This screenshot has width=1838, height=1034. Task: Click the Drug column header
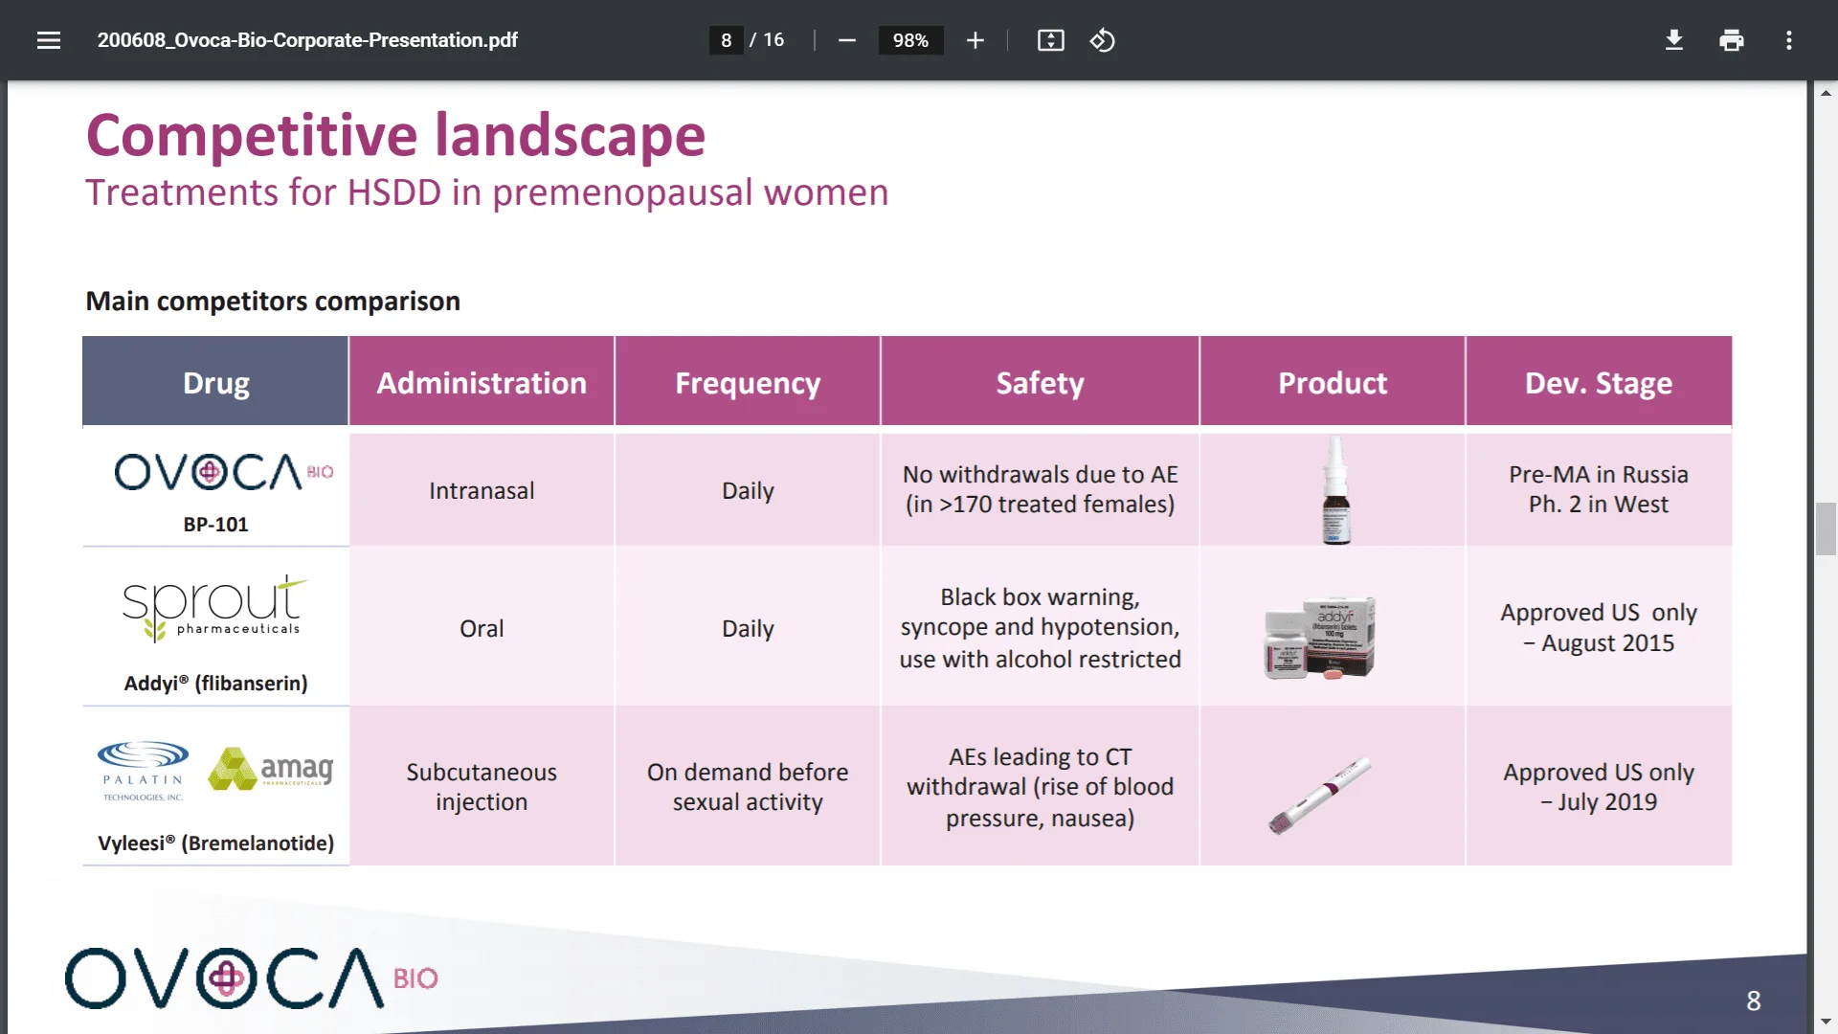tap(215, 381)
